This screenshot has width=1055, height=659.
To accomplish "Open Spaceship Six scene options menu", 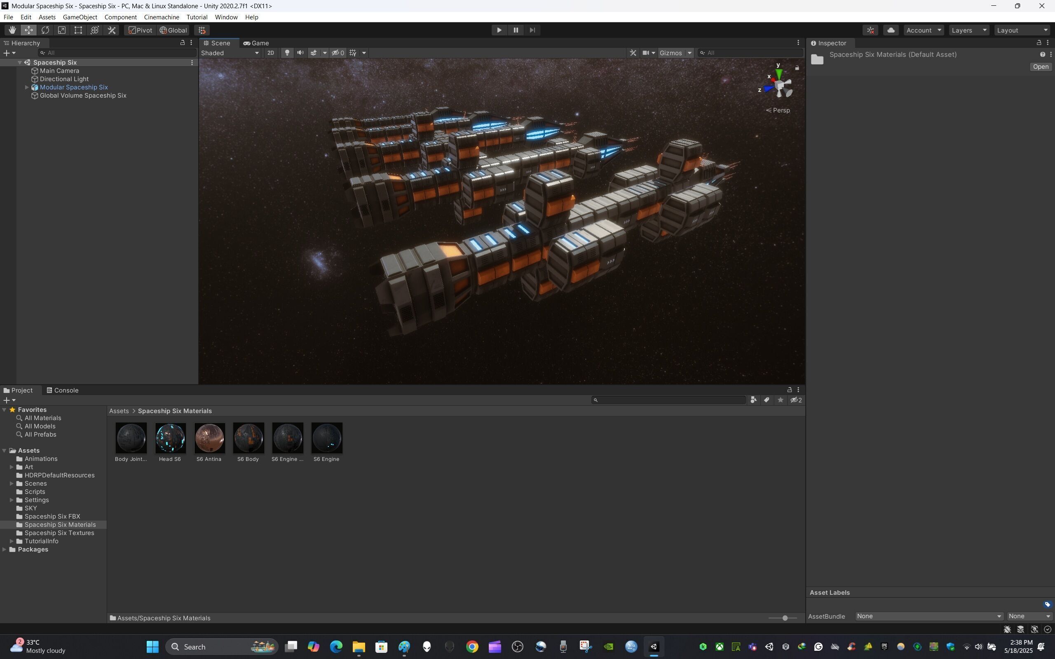I will (192, 62).
